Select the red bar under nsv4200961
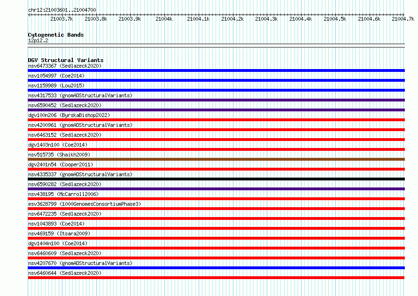 (x=216, y=130)
